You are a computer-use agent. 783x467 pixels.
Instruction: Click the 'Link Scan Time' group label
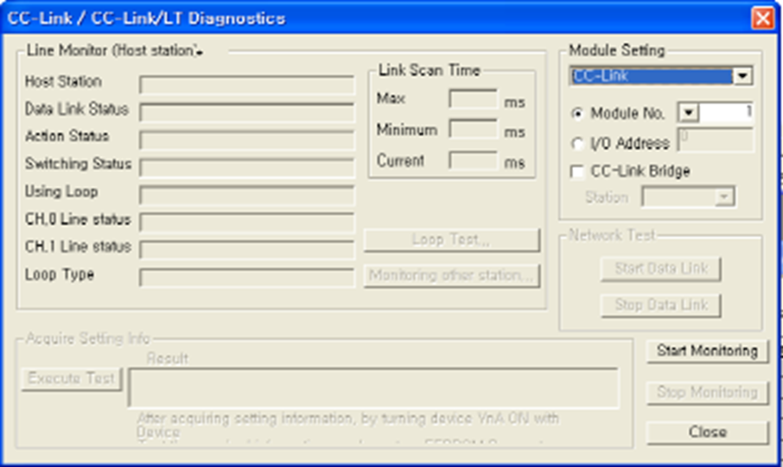pyautogui.click(x=430, y=70)
